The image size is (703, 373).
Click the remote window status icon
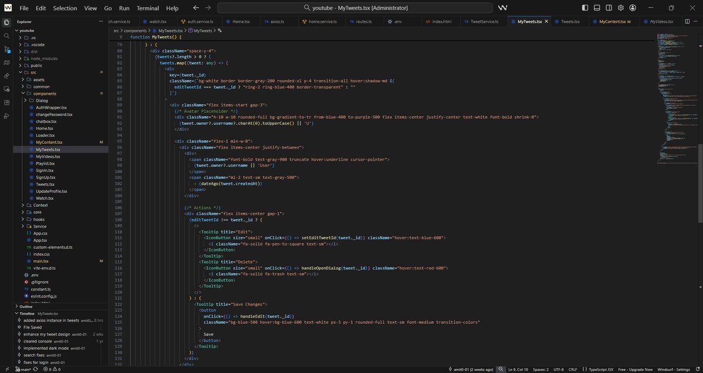(x=8, y=369)
